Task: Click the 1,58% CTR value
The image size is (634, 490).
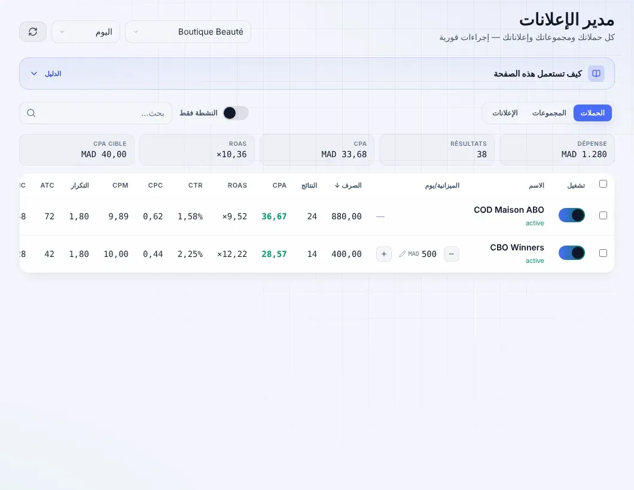Action: pos(190,216)
